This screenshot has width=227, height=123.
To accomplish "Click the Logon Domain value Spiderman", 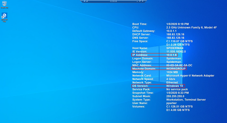I will coord(174,59).
